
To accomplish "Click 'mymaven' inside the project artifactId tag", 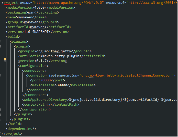I will pos(37,27).
